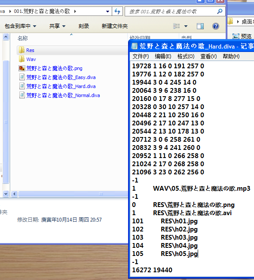Click the line RES\h01.jpg
This screenshot has height=280, width=254.
tap(179, 221)
